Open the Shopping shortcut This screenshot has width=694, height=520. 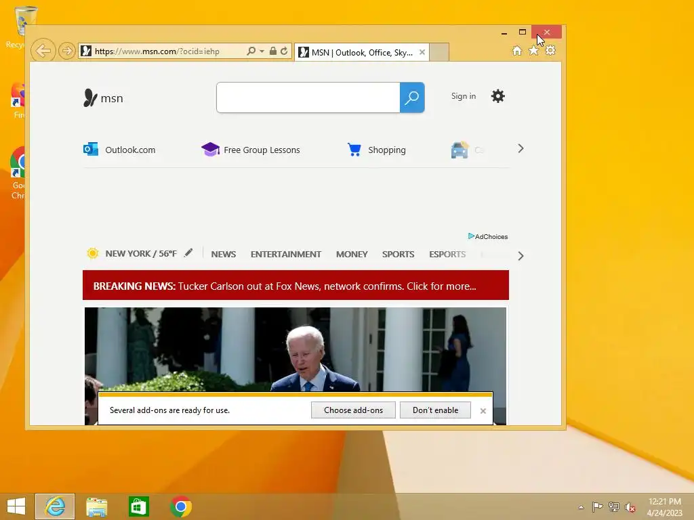[x=377, y=150]
